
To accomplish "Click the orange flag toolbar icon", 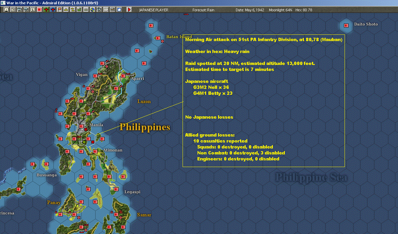I will (x=59, y=10).
